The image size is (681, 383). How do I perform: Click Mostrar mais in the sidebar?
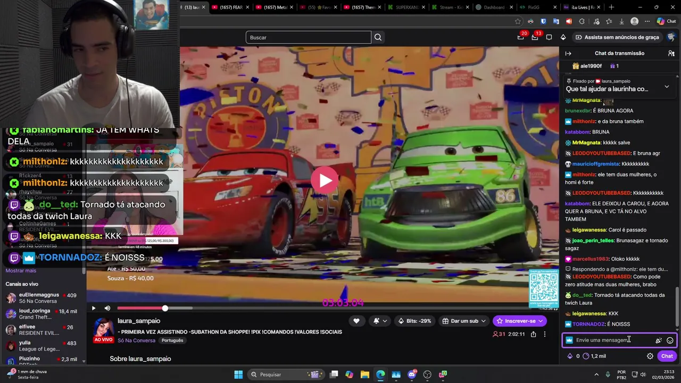pyautogui.click(x=21, y=271)
